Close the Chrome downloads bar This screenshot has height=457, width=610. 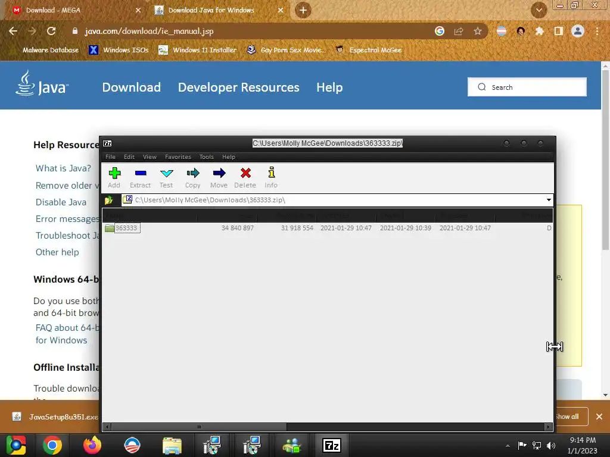point(599,417)
